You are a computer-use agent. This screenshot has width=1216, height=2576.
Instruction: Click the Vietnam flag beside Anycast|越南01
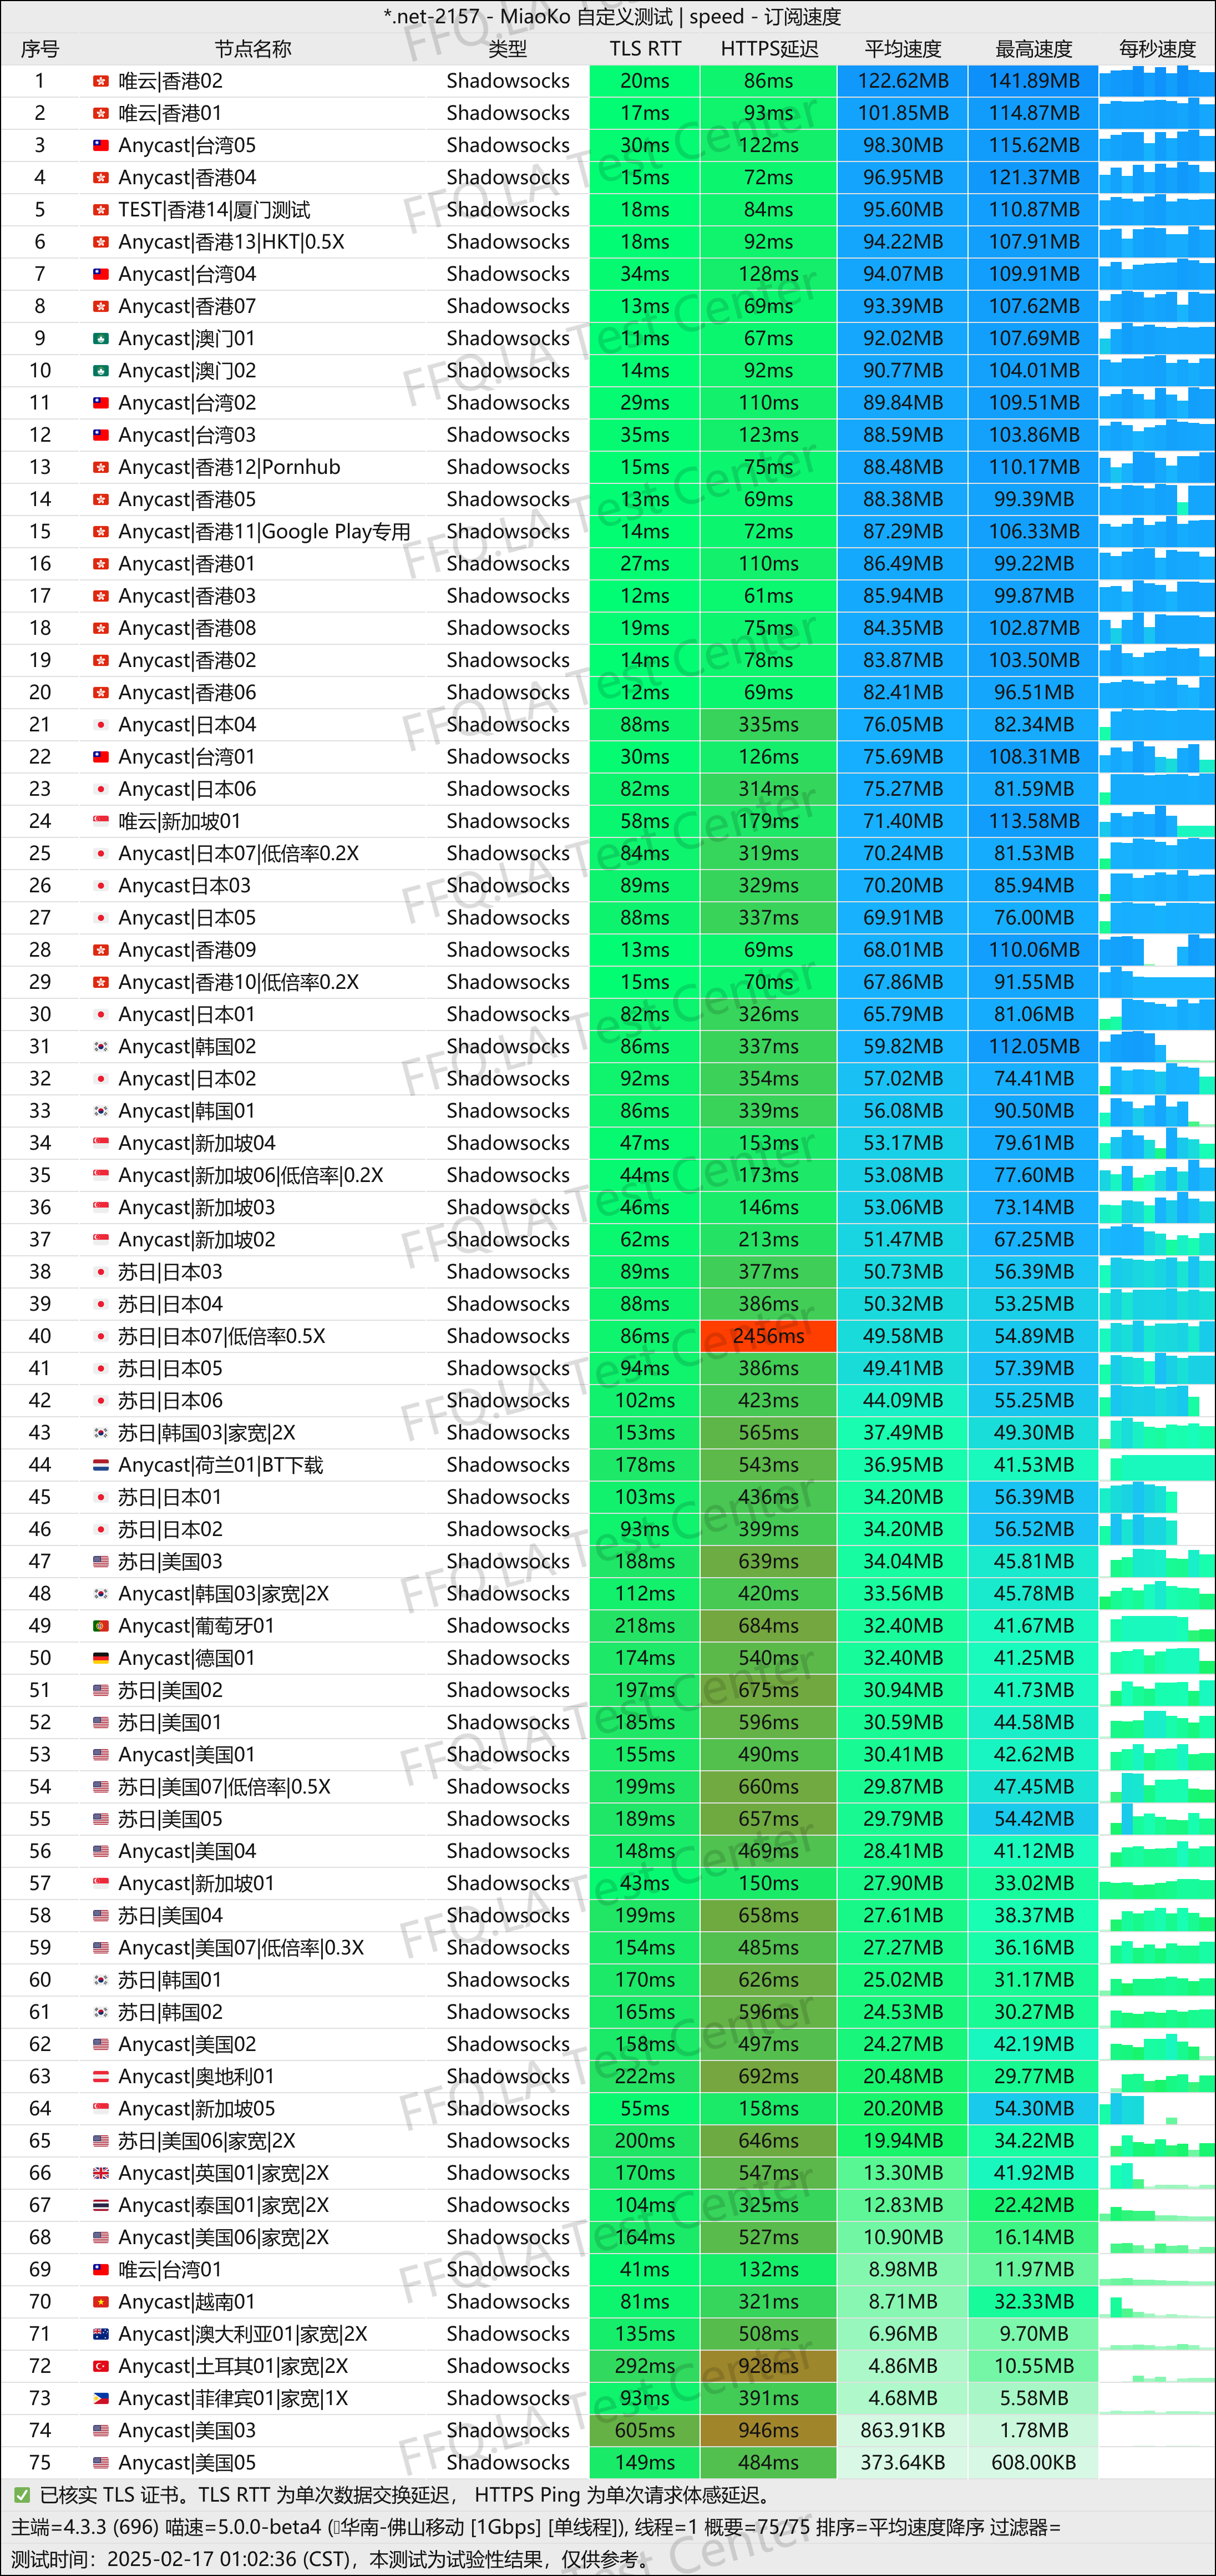click(101, 2302)
